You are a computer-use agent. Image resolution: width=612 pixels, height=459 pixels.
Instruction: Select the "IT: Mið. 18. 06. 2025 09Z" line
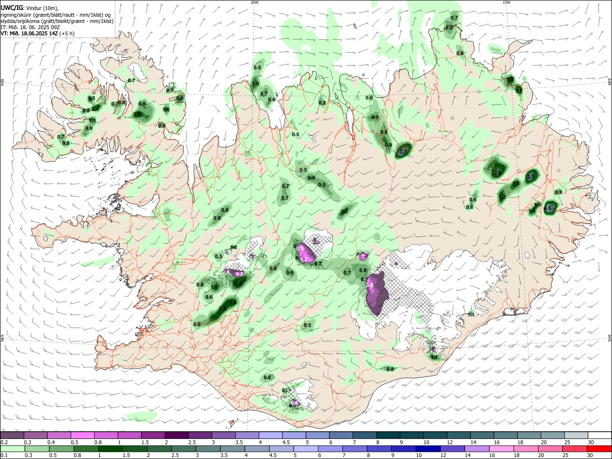(x=30, y=28)
